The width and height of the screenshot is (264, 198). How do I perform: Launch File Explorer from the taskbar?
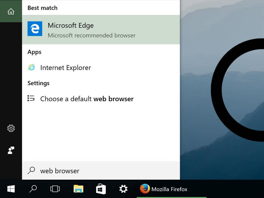pos(78,189)
